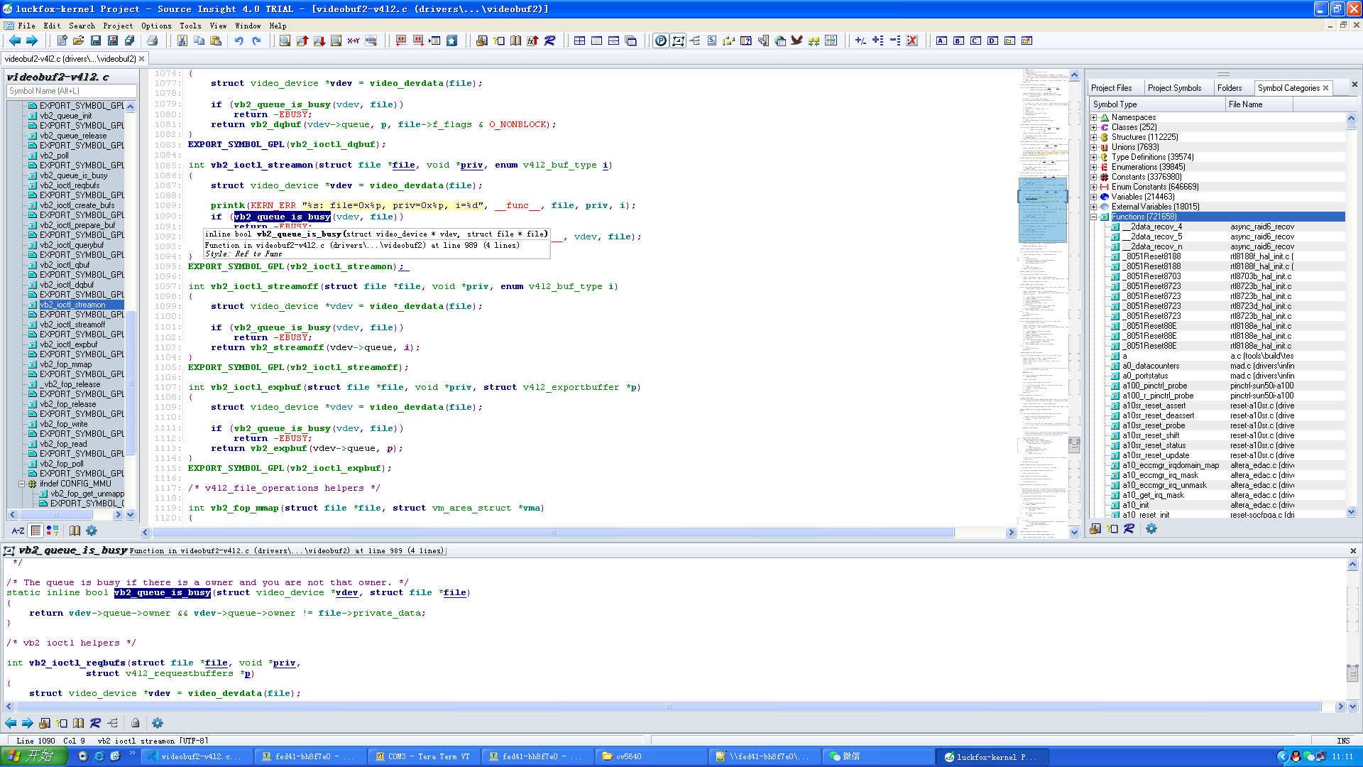Select vb2_ioctl_streamoff in symbol list
This screenshot has height=767, width=1363.
pyautogui.click(x=72, y=325)
